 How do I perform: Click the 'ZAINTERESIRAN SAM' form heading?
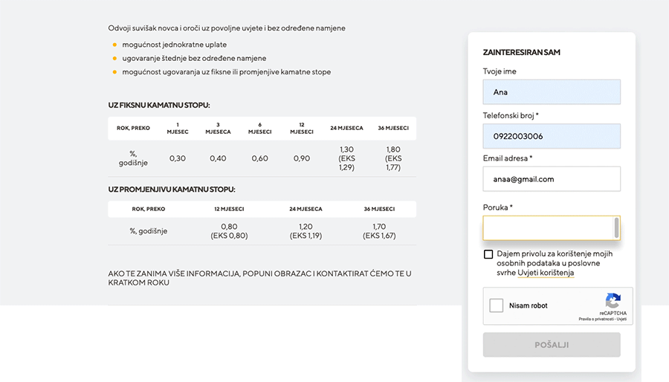pyautogui.click(x=521, y=53)
